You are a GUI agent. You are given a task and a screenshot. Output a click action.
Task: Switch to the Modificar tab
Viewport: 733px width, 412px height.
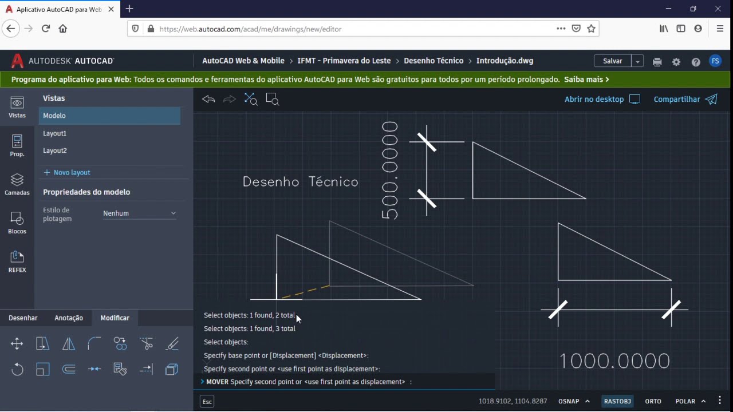pos(115,318)
